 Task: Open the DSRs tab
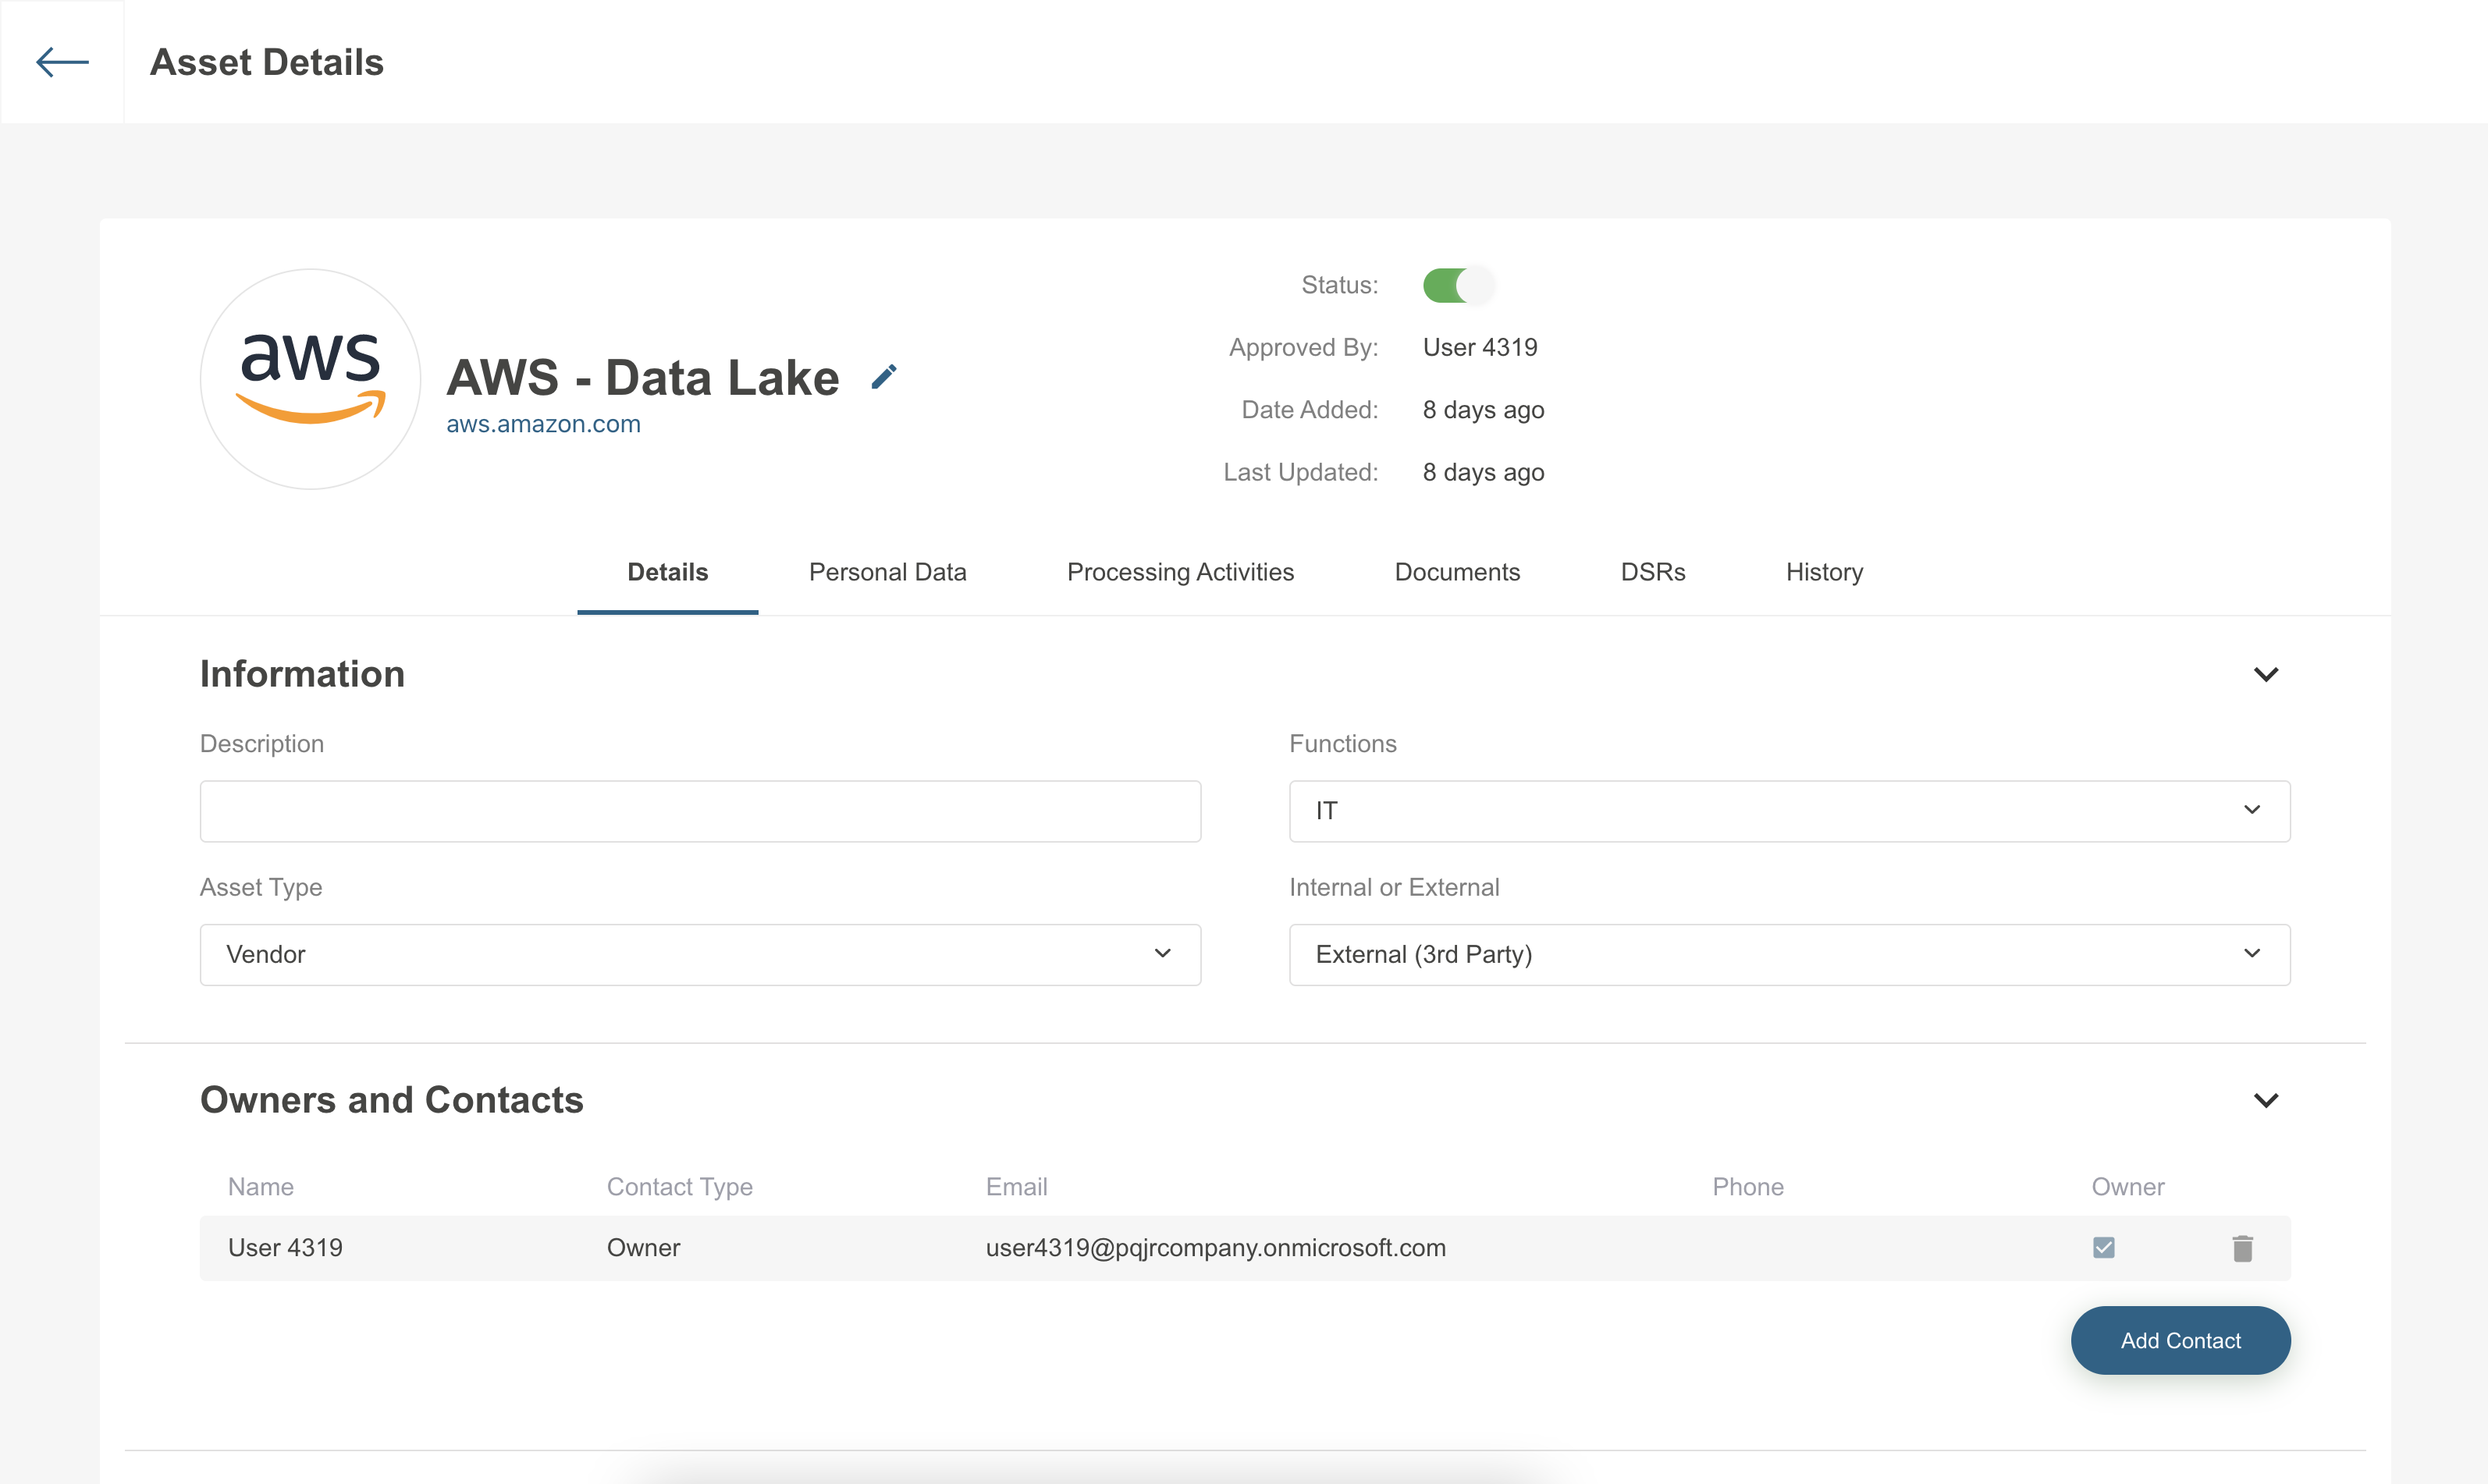[1652, 572]
